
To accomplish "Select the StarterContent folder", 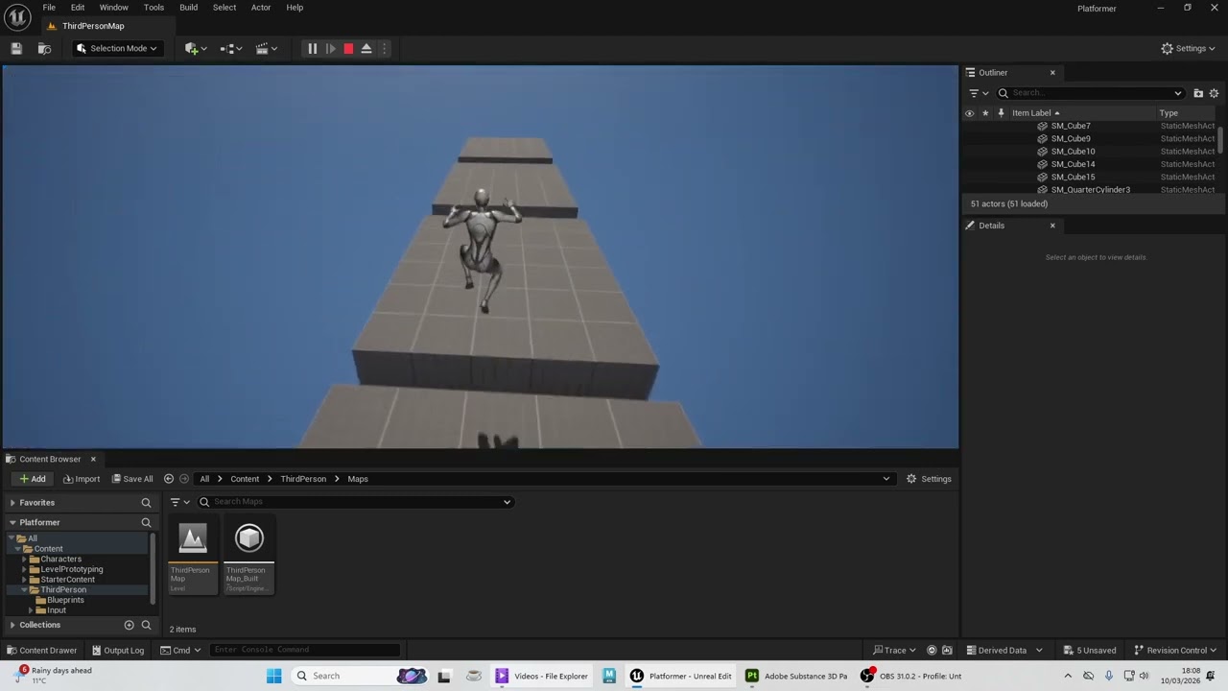I will [67, 580].
